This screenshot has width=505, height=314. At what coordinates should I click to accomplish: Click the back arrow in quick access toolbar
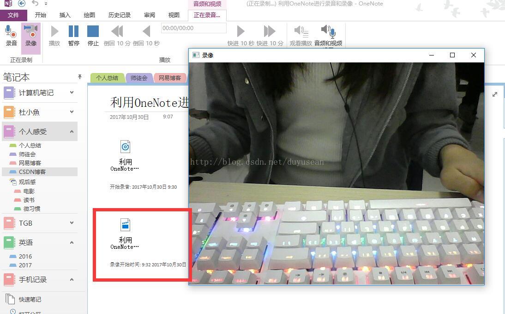pyautogui.click(x=22, y=4)
